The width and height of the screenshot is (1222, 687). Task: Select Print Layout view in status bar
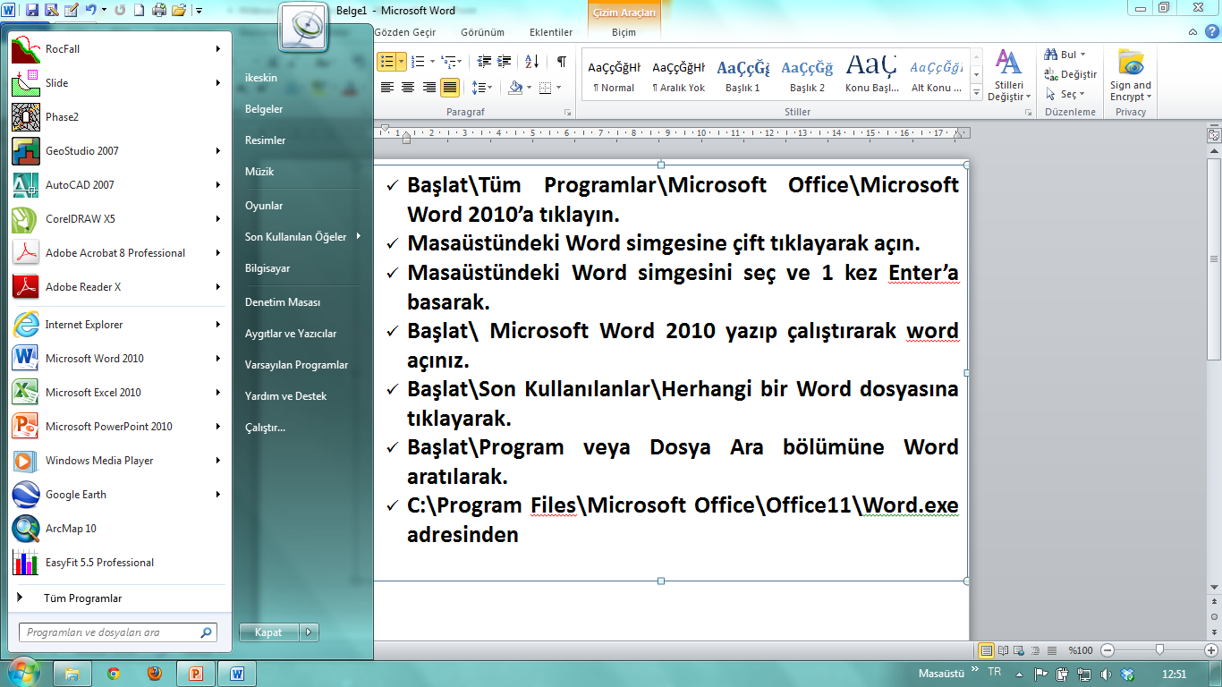coord(987,650)
